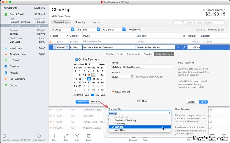Open the Overview sidebar icon
Image resolution: width=230 pixels, height=143 pixels.
[6, 60]
